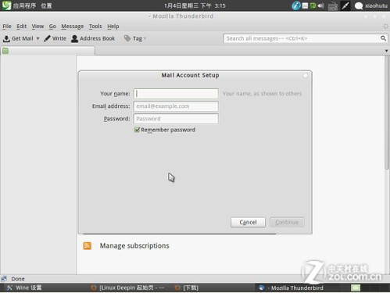Open the View menu

[38, 27]
